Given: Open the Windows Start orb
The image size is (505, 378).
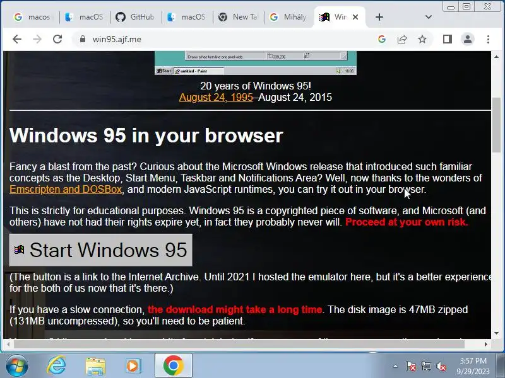Looking at the screenshot, I should click(16, 366).
